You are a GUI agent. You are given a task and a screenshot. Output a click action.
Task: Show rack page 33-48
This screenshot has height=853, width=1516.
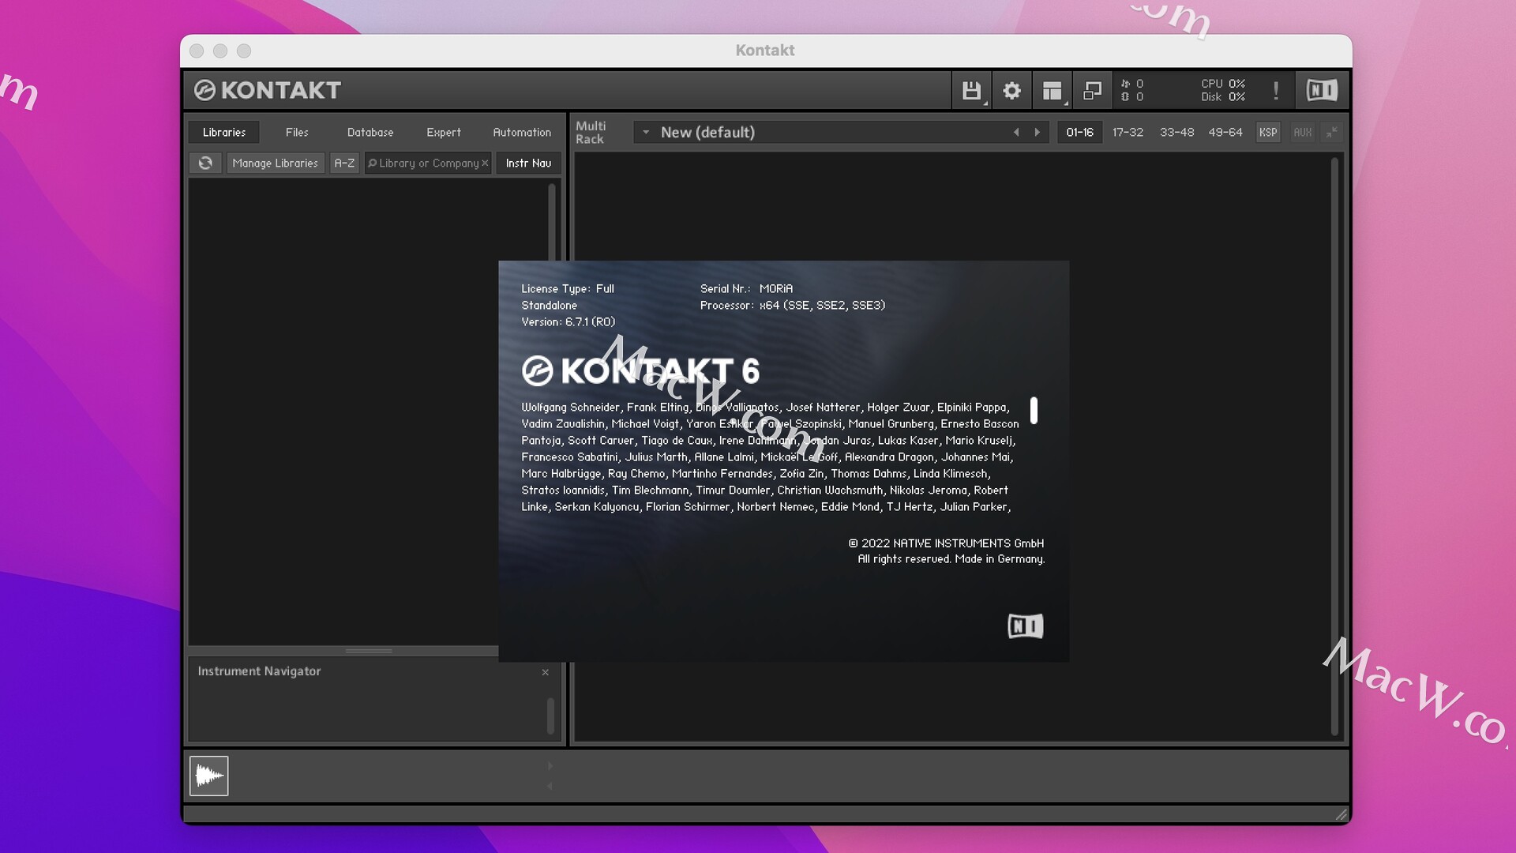point(1176,132)
